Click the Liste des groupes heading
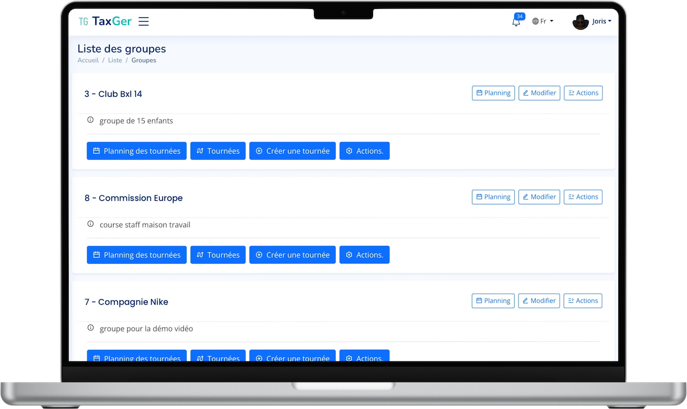The height and width of the screenshot is (409, 687). click(x=122, y=49)
